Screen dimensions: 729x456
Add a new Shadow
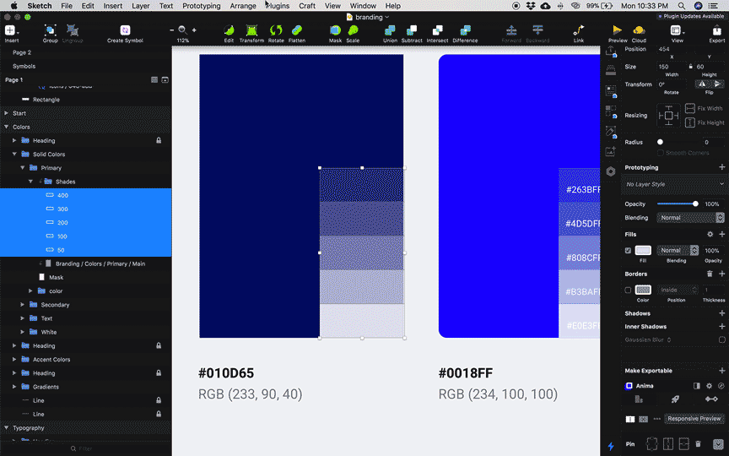tap(721, 313)
